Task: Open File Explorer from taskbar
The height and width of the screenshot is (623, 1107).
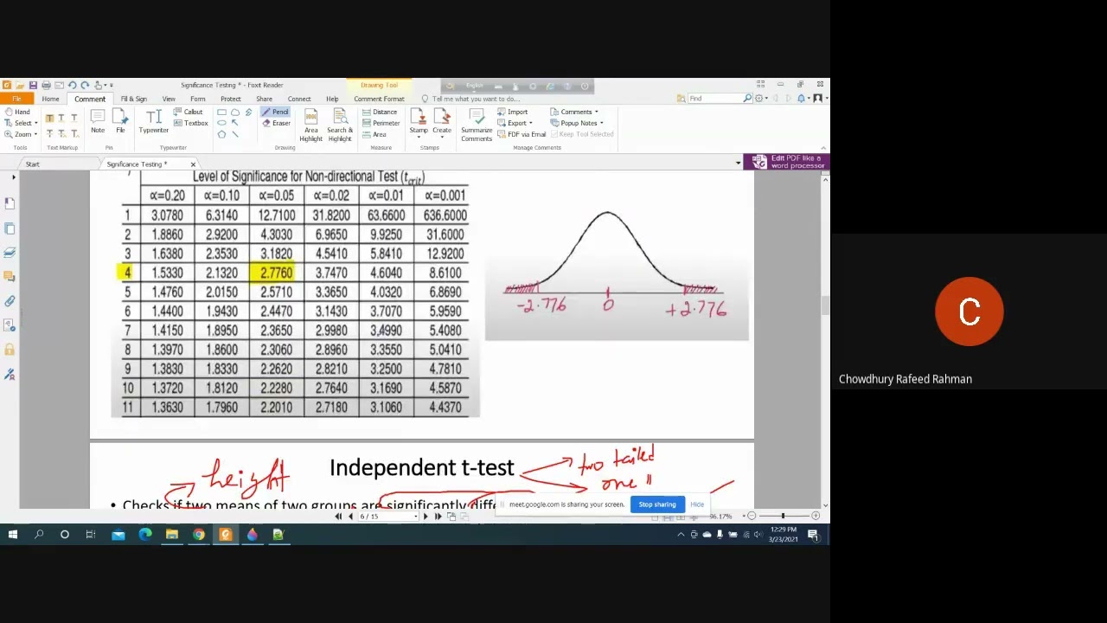Action: pos(172,535)
